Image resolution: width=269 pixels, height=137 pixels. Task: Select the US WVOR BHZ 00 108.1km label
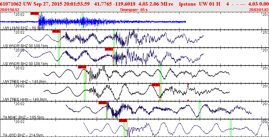25,46
